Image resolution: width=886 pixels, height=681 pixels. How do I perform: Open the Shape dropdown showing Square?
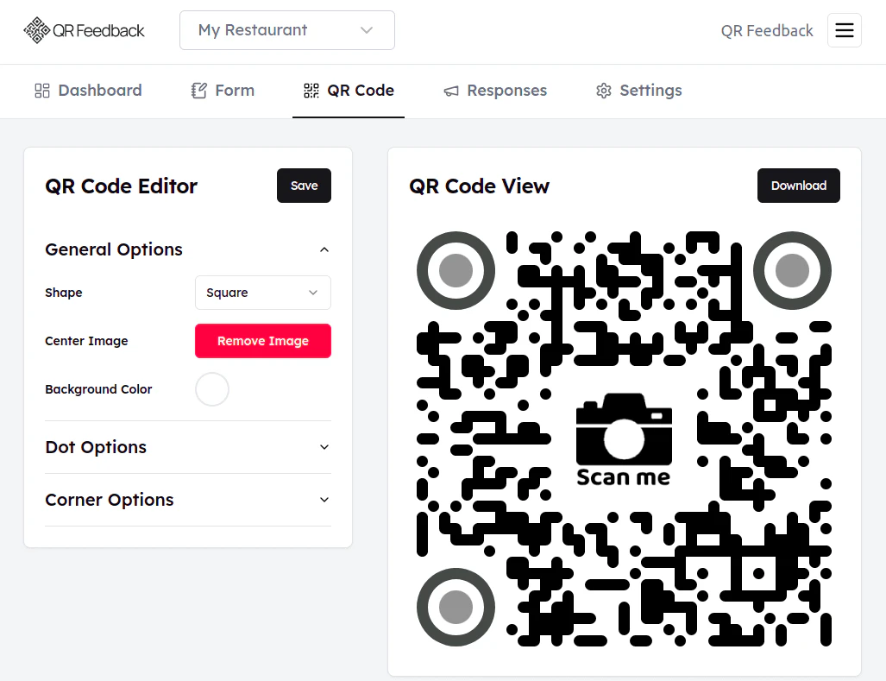[262, 293]
